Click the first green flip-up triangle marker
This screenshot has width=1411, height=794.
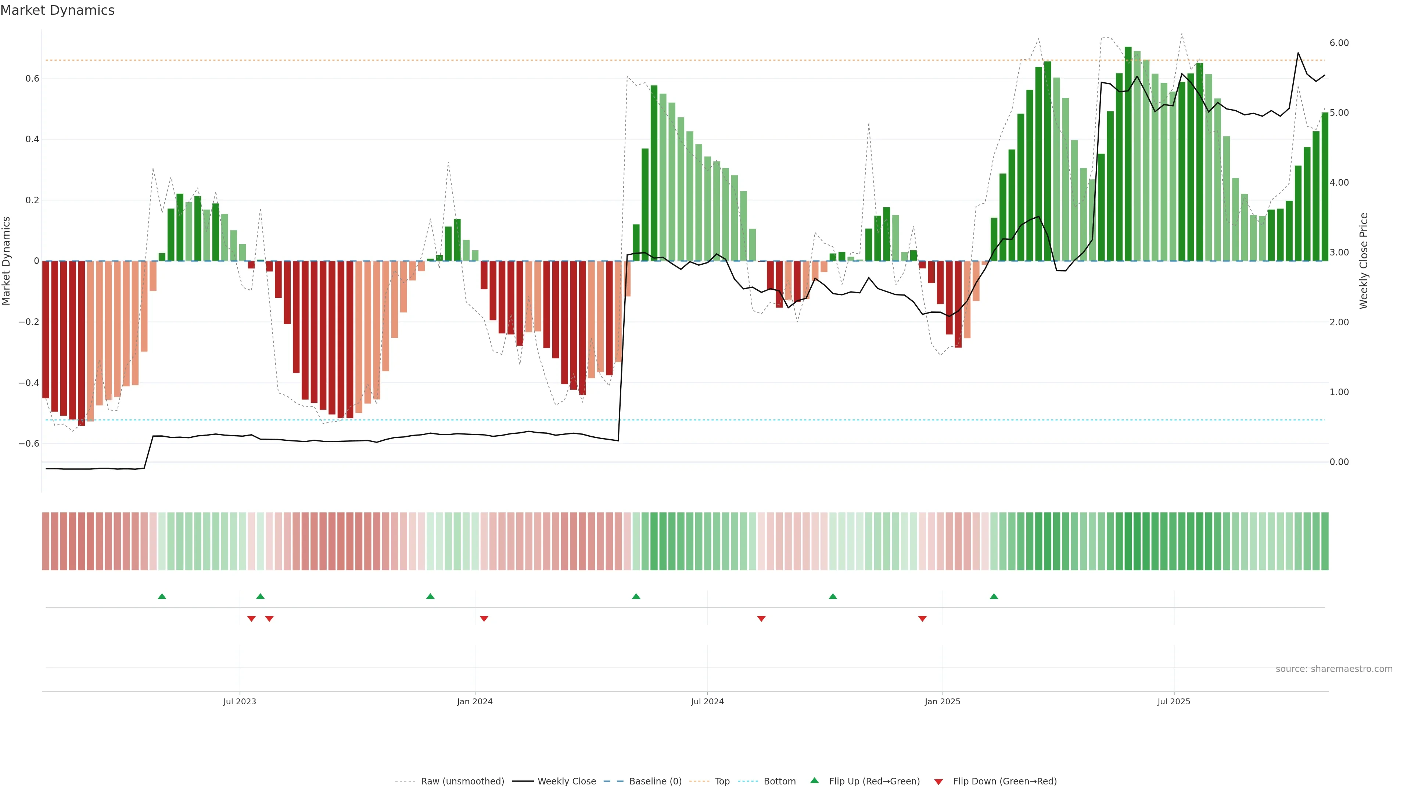click(162, 596)
